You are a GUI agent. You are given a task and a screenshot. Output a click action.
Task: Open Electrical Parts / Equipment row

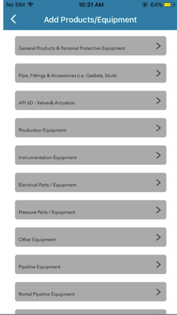[91, 182]
